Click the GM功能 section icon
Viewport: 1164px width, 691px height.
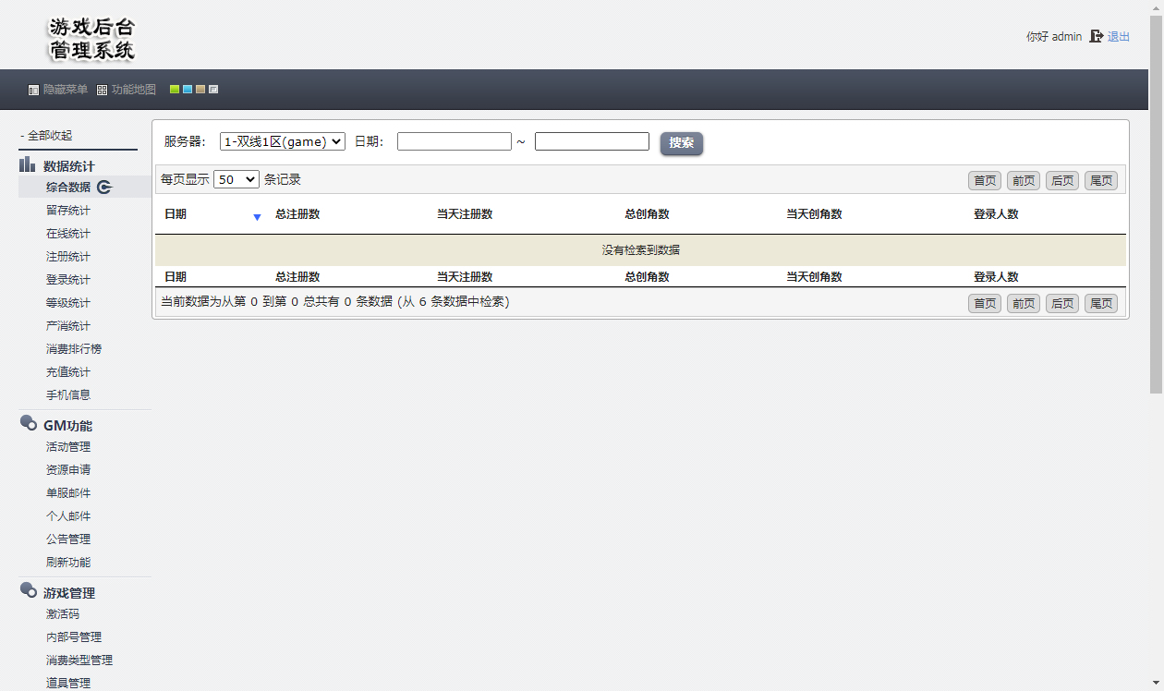click(x=28, y=424)
